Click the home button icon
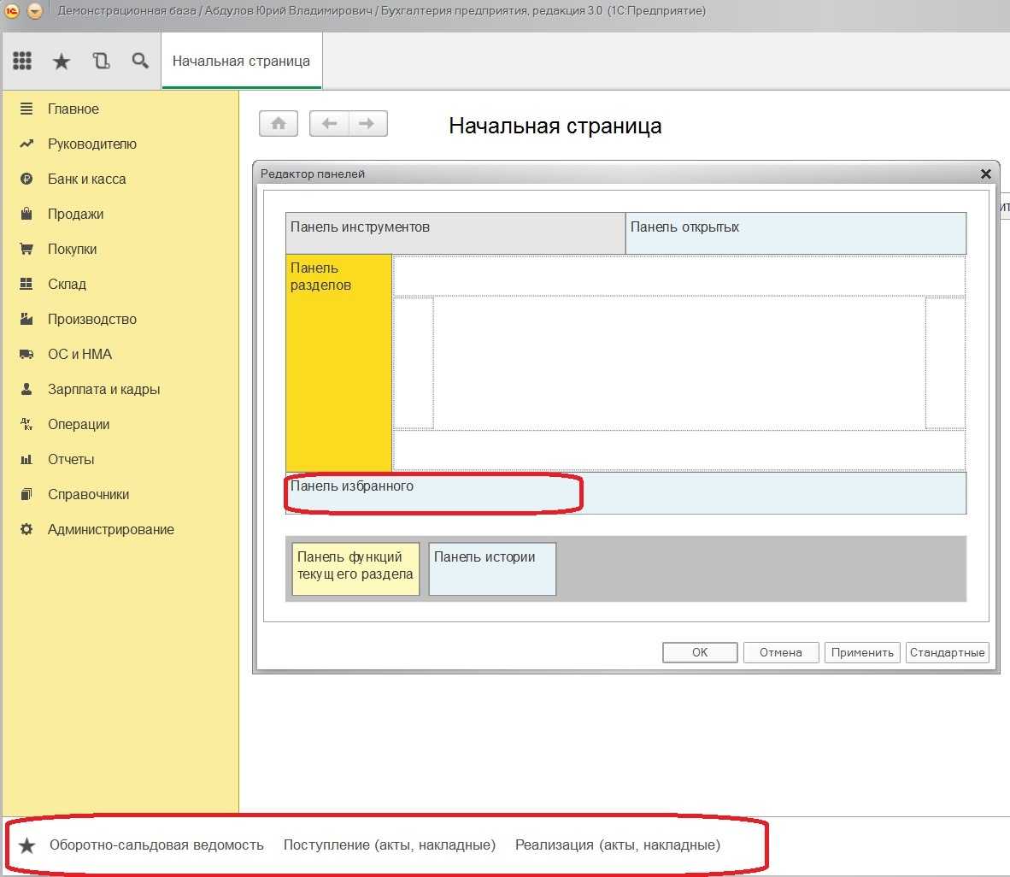1010x877 pixels. point(279,124)
